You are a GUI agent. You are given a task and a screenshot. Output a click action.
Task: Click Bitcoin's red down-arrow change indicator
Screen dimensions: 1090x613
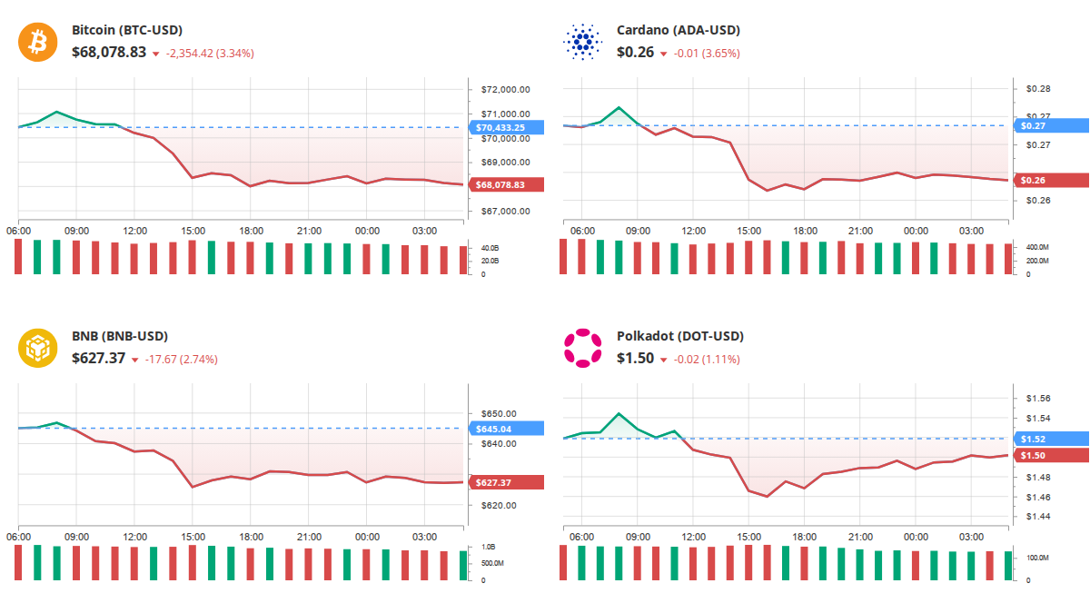[x=156, y=54]
